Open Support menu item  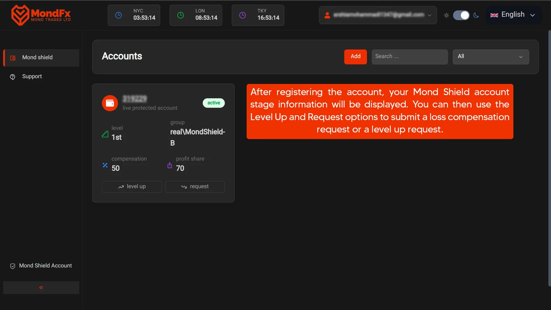click(41, 77)
